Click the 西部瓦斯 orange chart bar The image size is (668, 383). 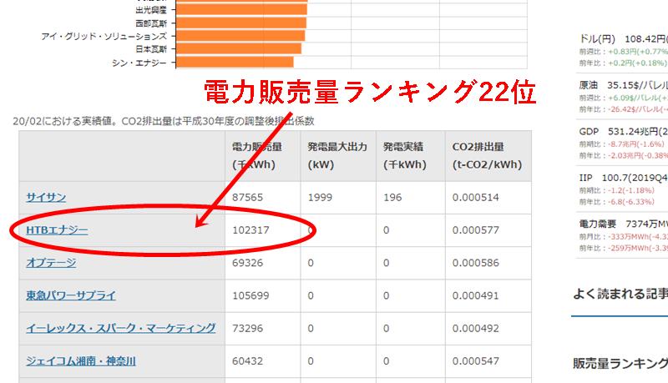click(x=241, y=23)
